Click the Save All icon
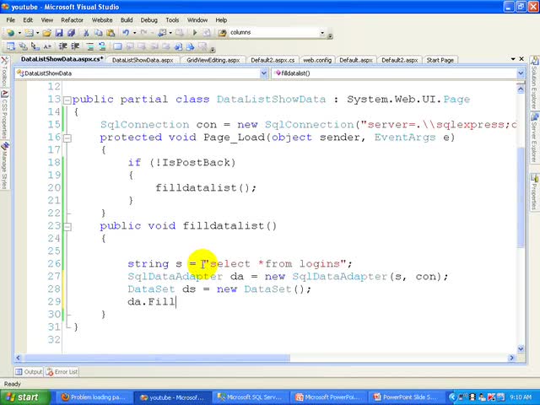 point(71,33)
